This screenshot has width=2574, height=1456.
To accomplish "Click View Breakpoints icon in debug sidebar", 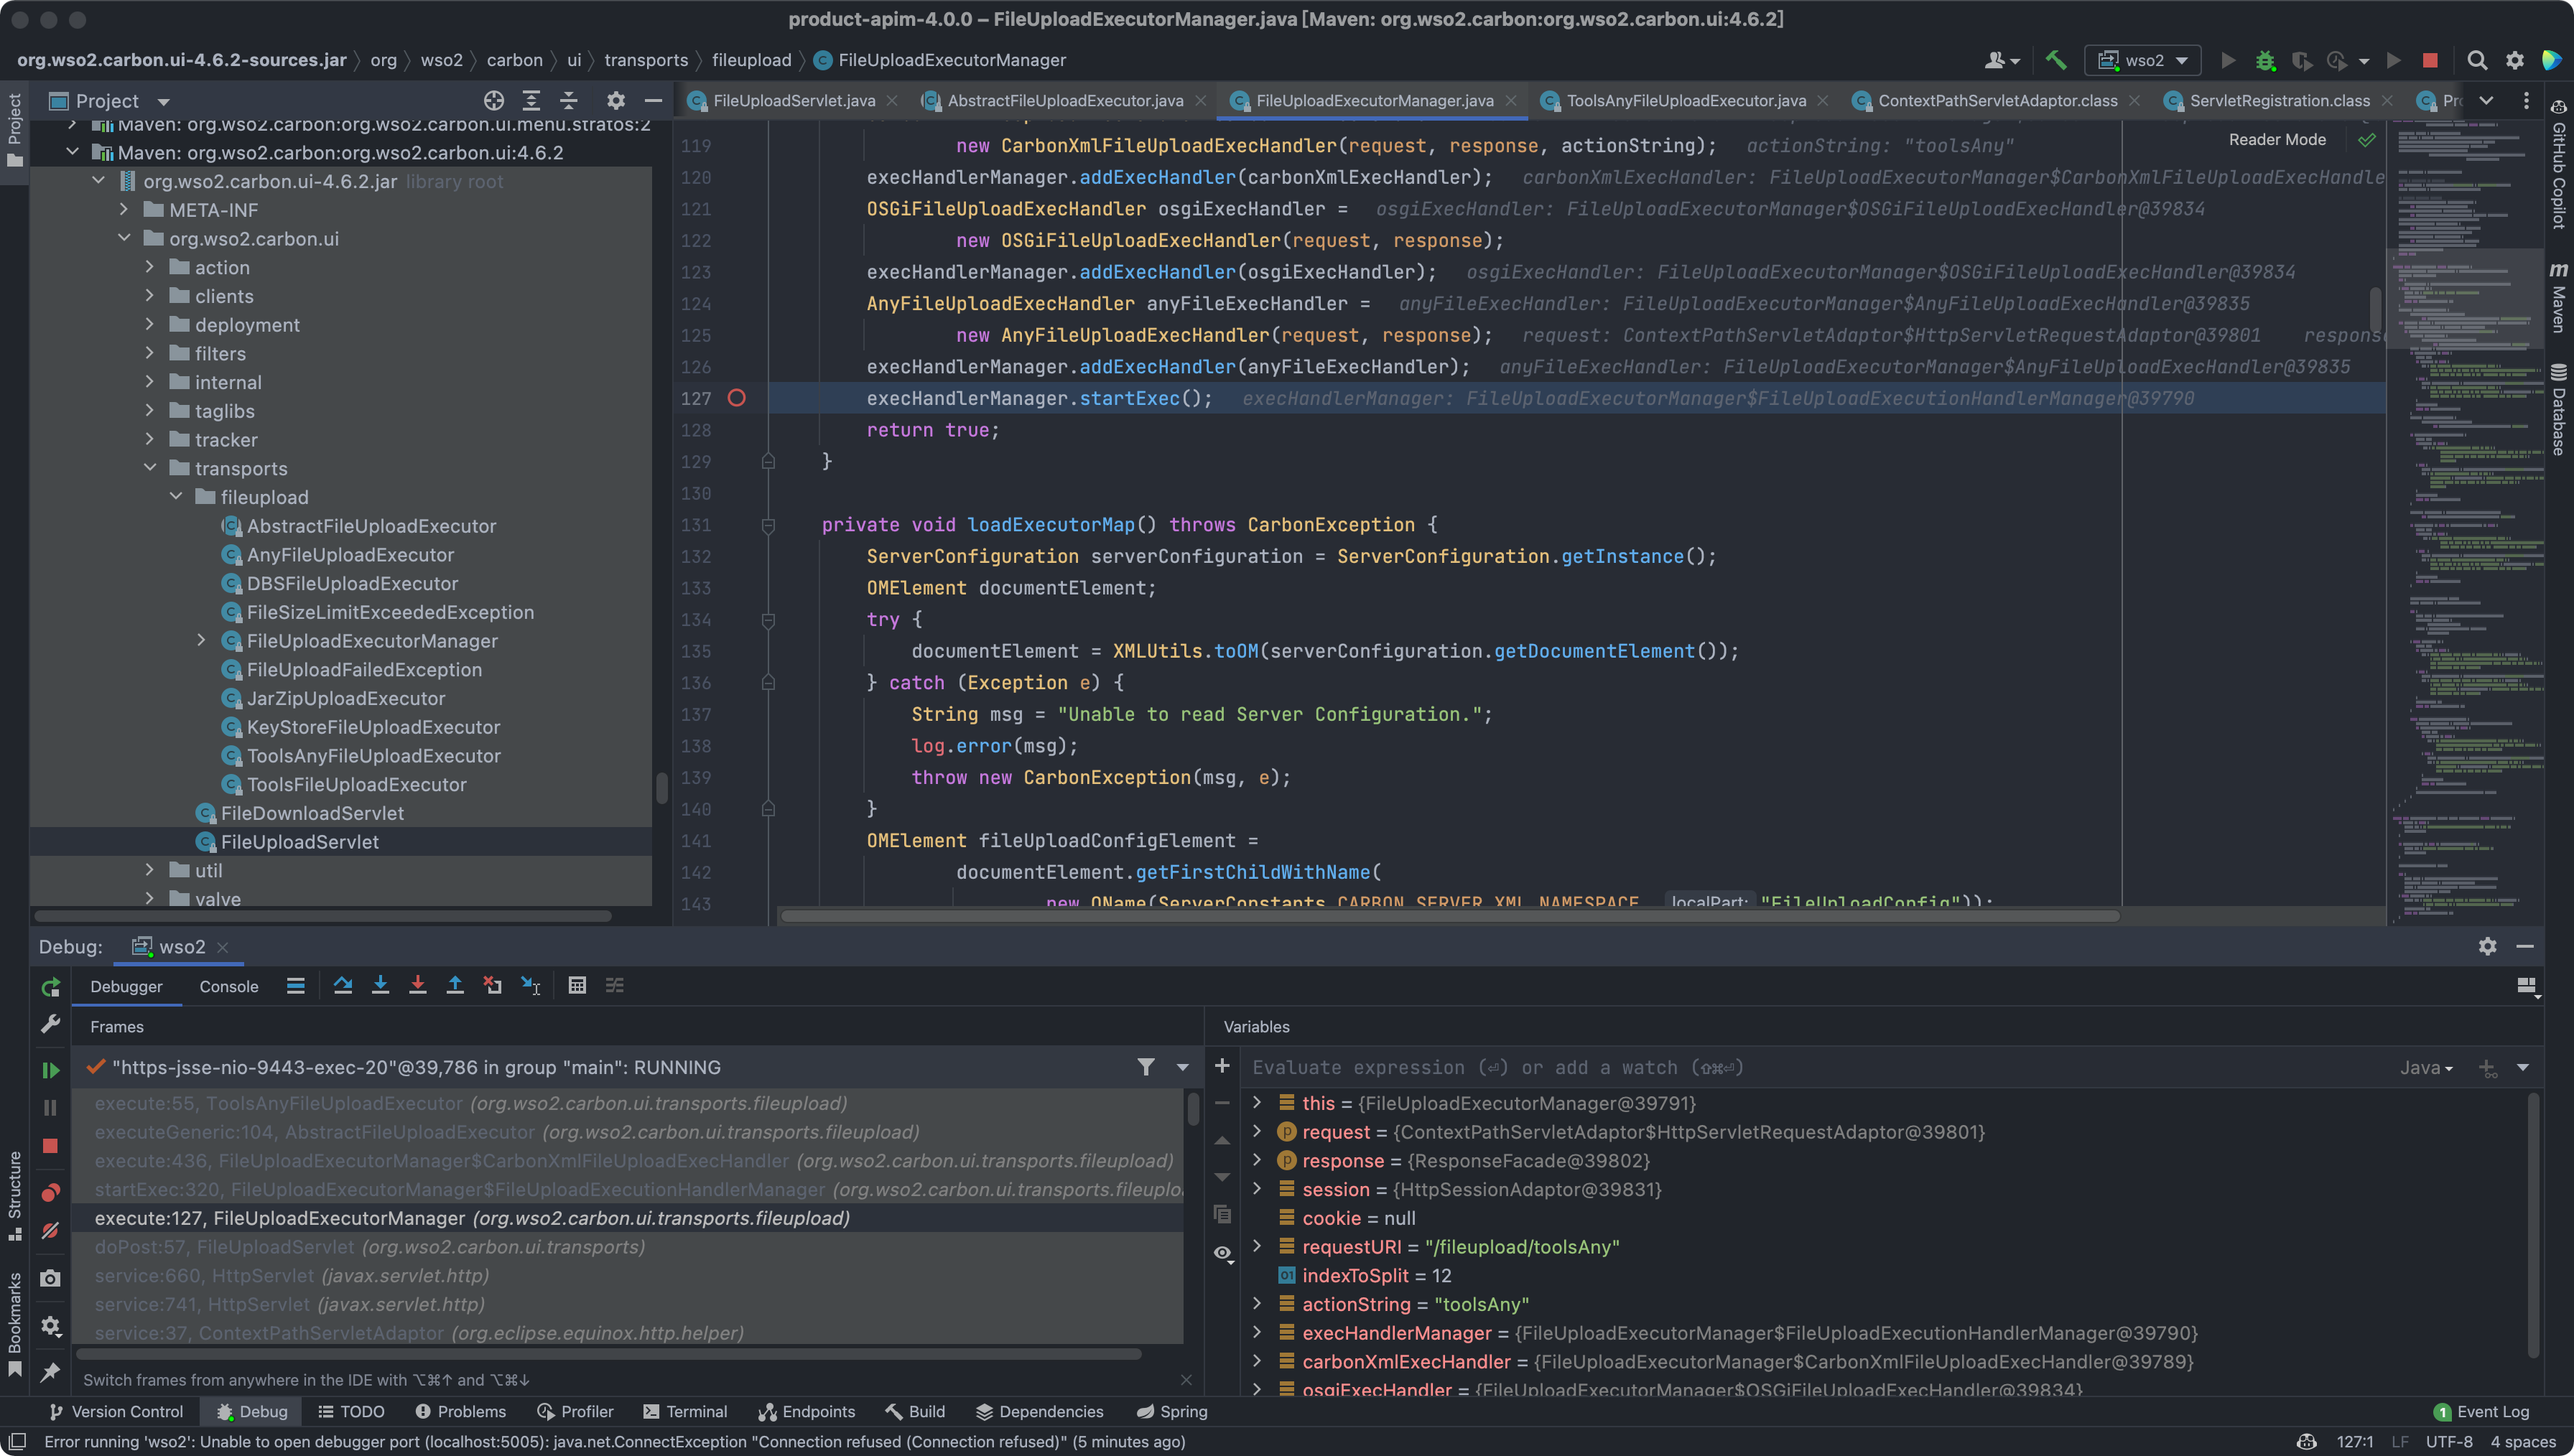I will click(x=50, y=1193).
